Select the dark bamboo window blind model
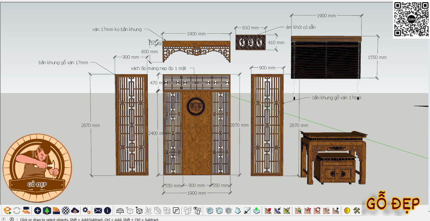The height and width of the screenshot is (221, 430). (326, 57)
